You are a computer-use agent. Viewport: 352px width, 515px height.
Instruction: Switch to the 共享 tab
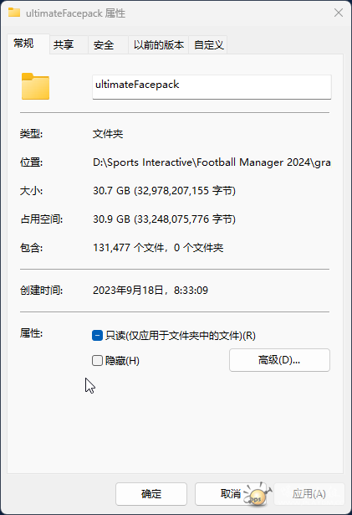64,44
